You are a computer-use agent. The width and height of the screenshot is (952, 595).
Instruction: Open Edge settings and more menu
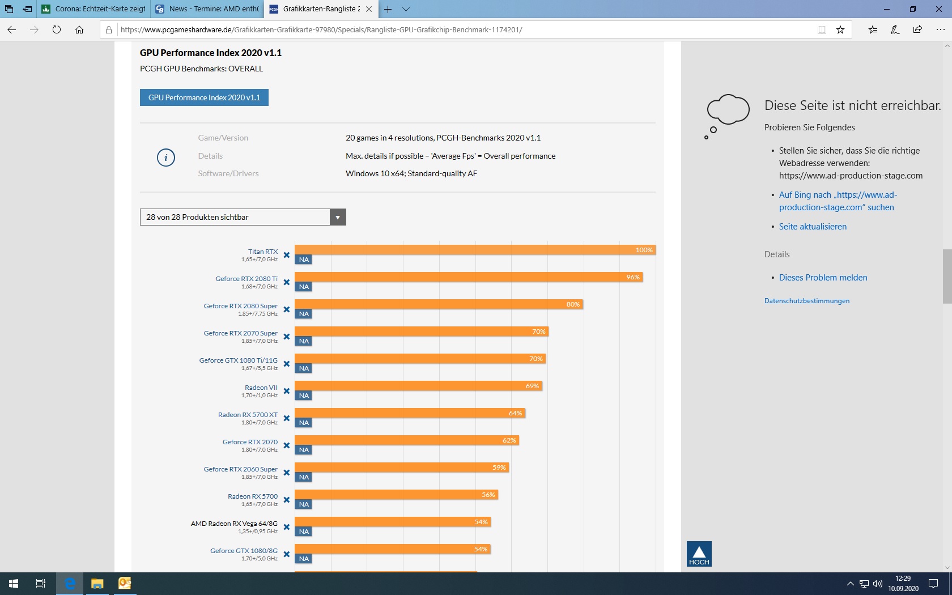(x=940, y=29)
